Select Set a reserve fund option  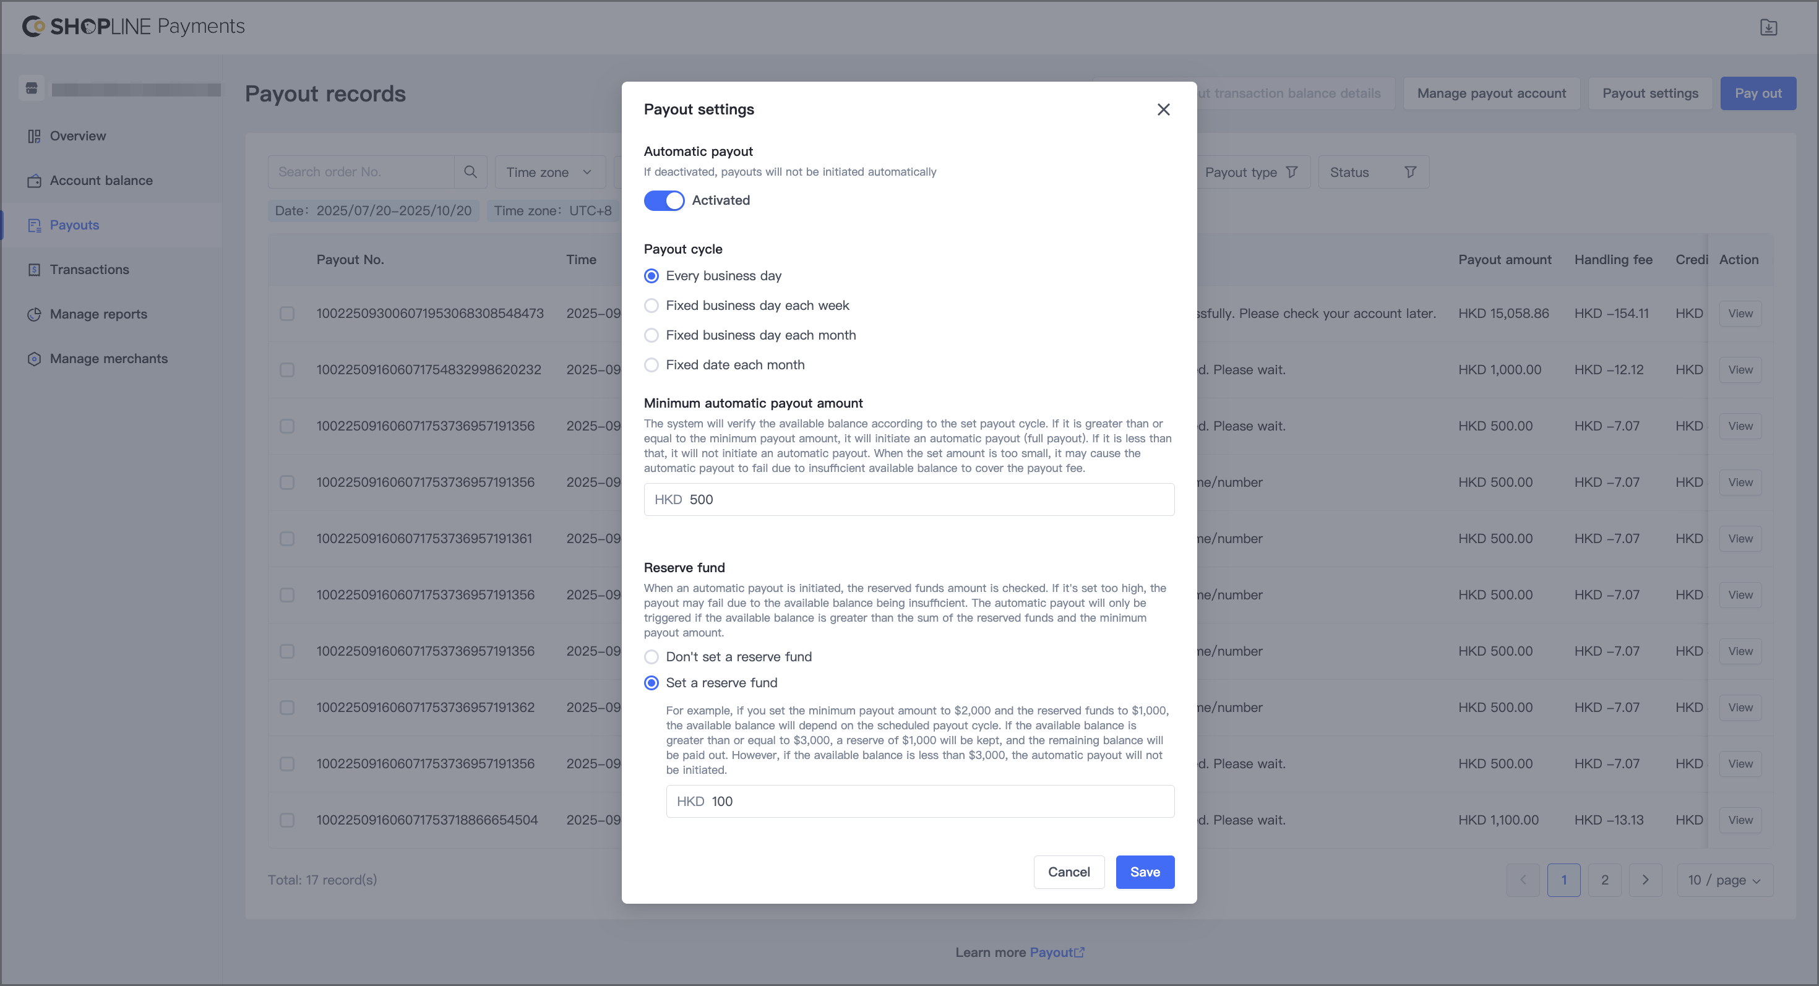click(651, 682)
